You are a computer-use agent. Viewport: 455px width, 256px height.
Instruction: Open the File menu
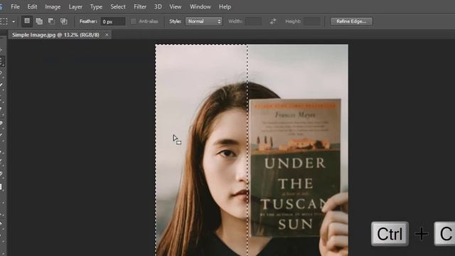(x=15, y=6)
